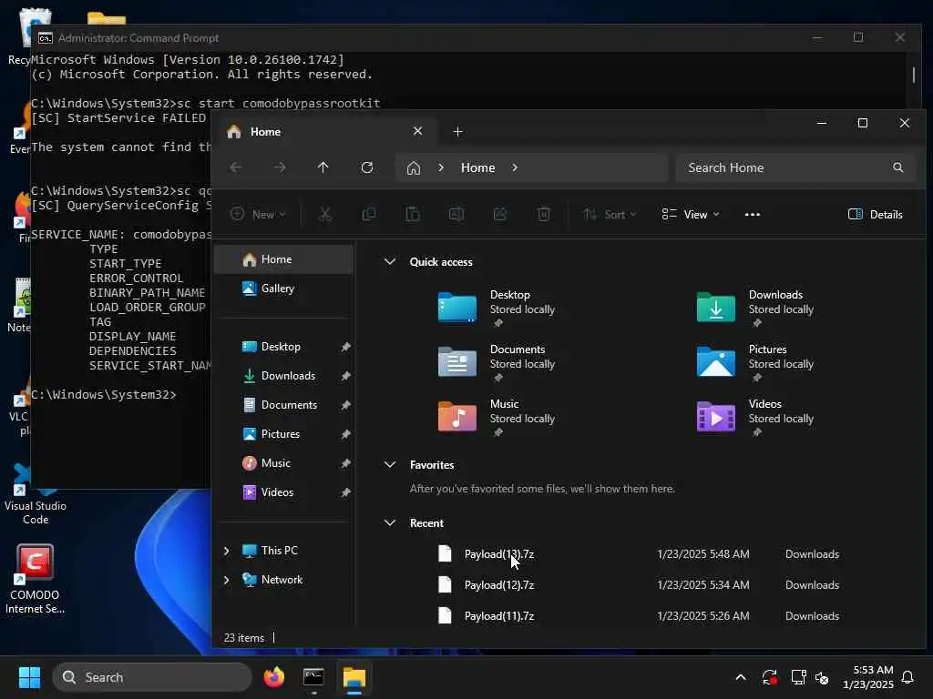933x699 pixels.
Task: Select Videos in the sidebar
Action: pos(283,492)
